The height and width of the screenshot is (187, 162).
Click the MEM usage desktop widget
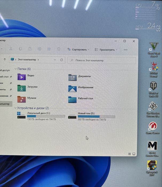(x=148, y=27)
